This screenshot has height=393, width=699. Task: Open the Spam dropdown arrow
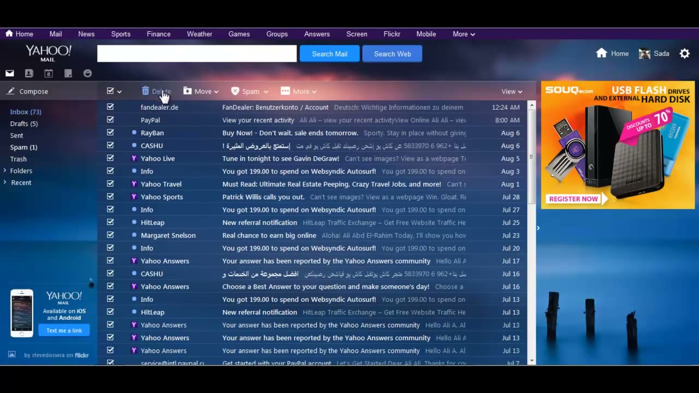(x=266, y=92)
